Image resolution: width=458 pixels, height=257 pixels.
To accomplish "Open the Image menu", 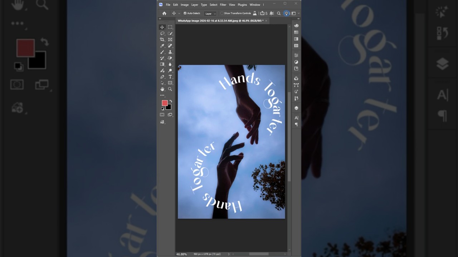I will pyautogui.click(x=185, y=5).
